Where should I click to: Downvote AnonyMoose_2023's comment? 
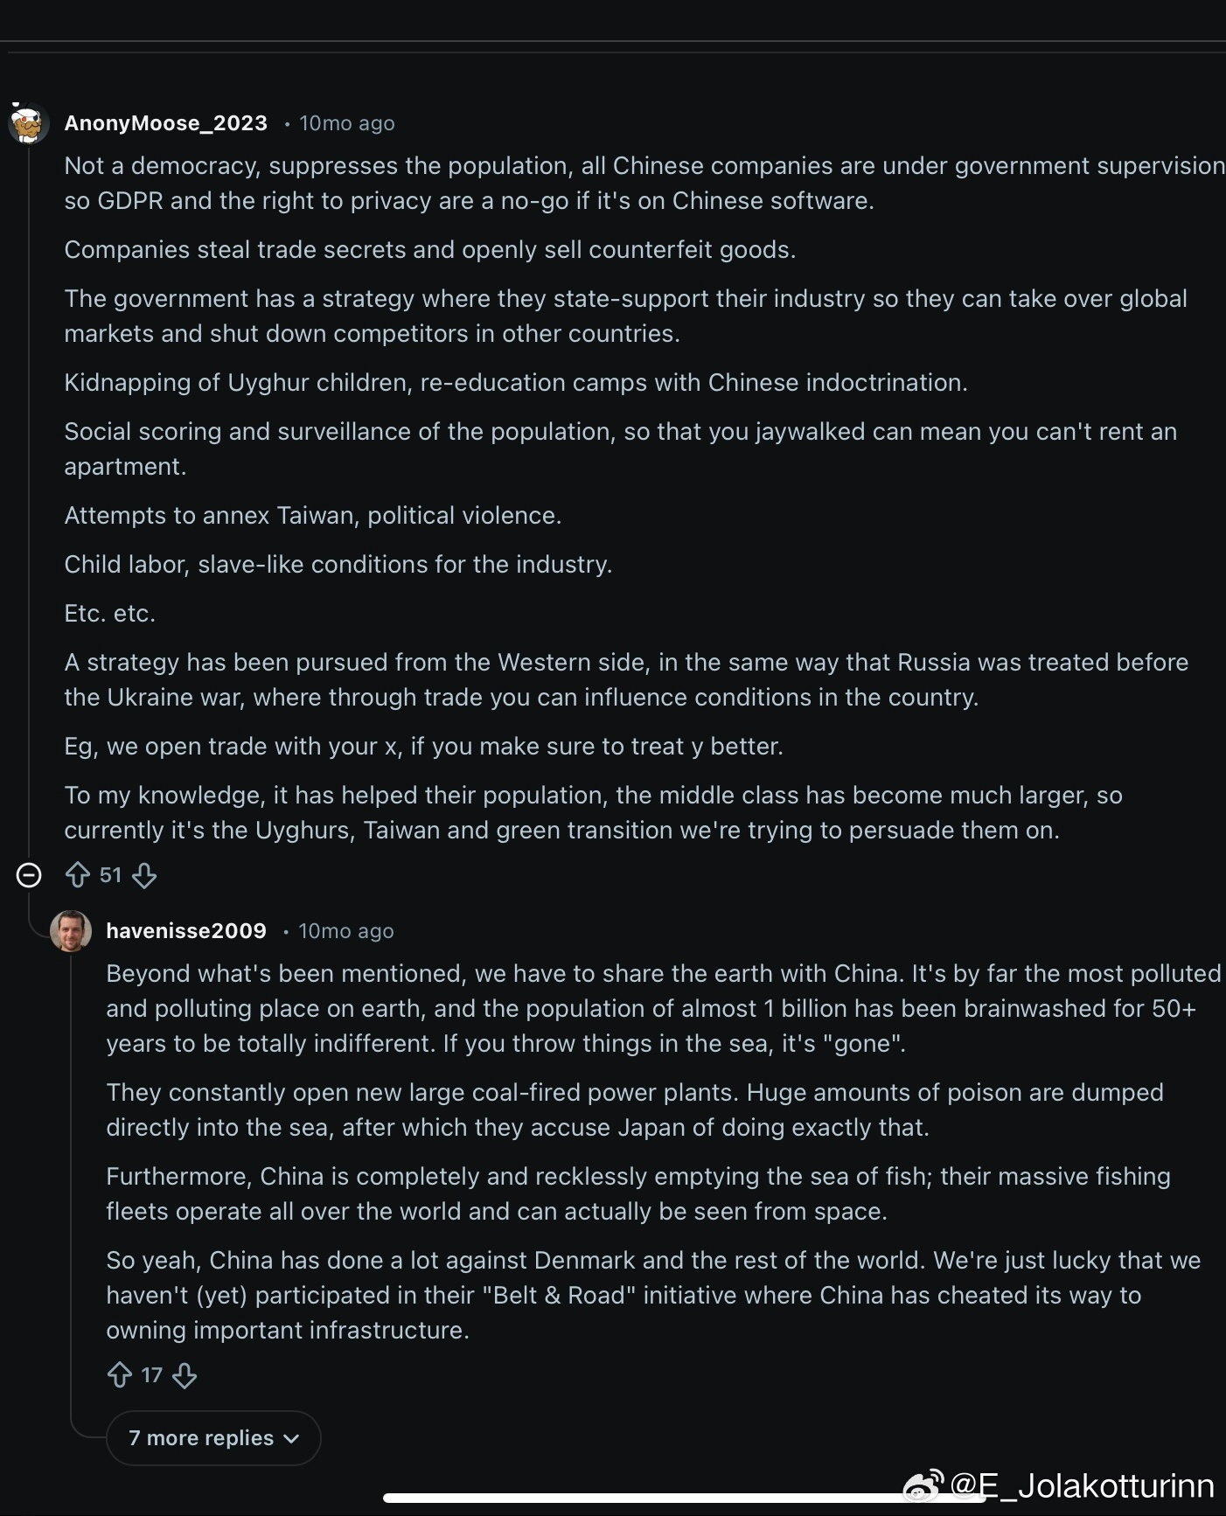tap(143, 877)
